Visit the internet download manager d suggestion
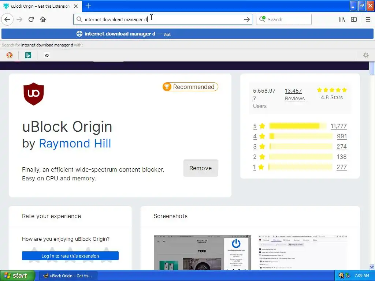This screenshot has height=281, width=375. pyautogui.click(x=187, y=34)
